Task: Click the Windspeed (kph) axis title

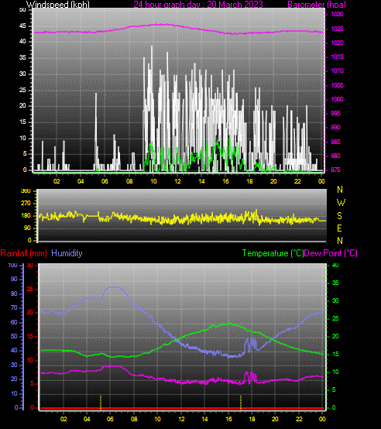Action: [58, 5]
